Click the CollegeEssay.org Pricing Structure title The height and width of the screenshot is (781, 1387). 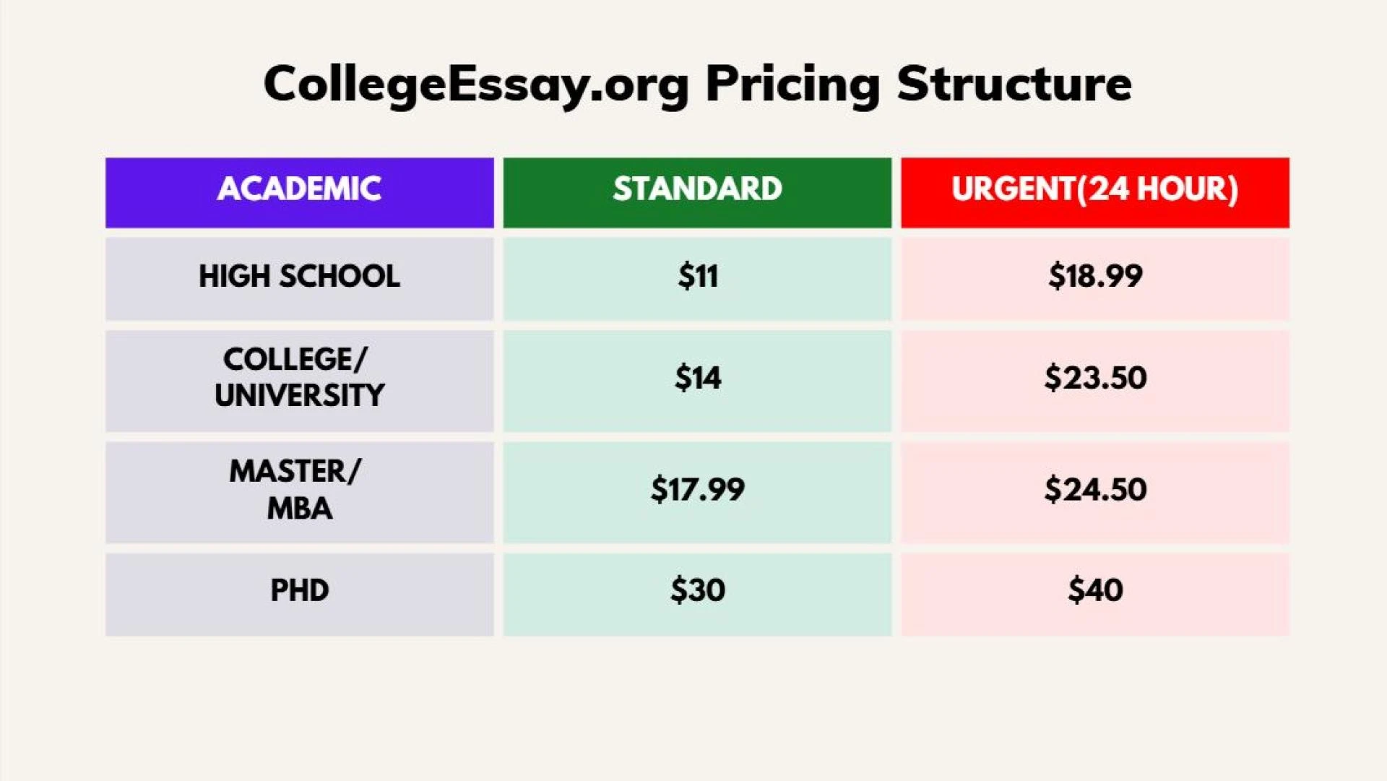[697, 85]
